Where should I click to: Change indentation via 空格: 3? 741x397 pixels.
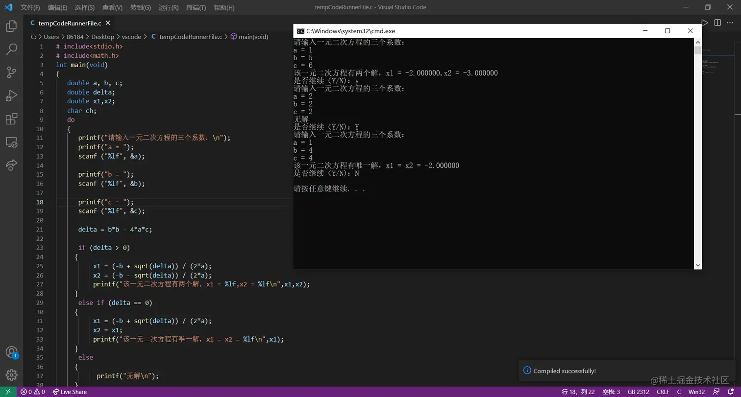click(611, 392)
